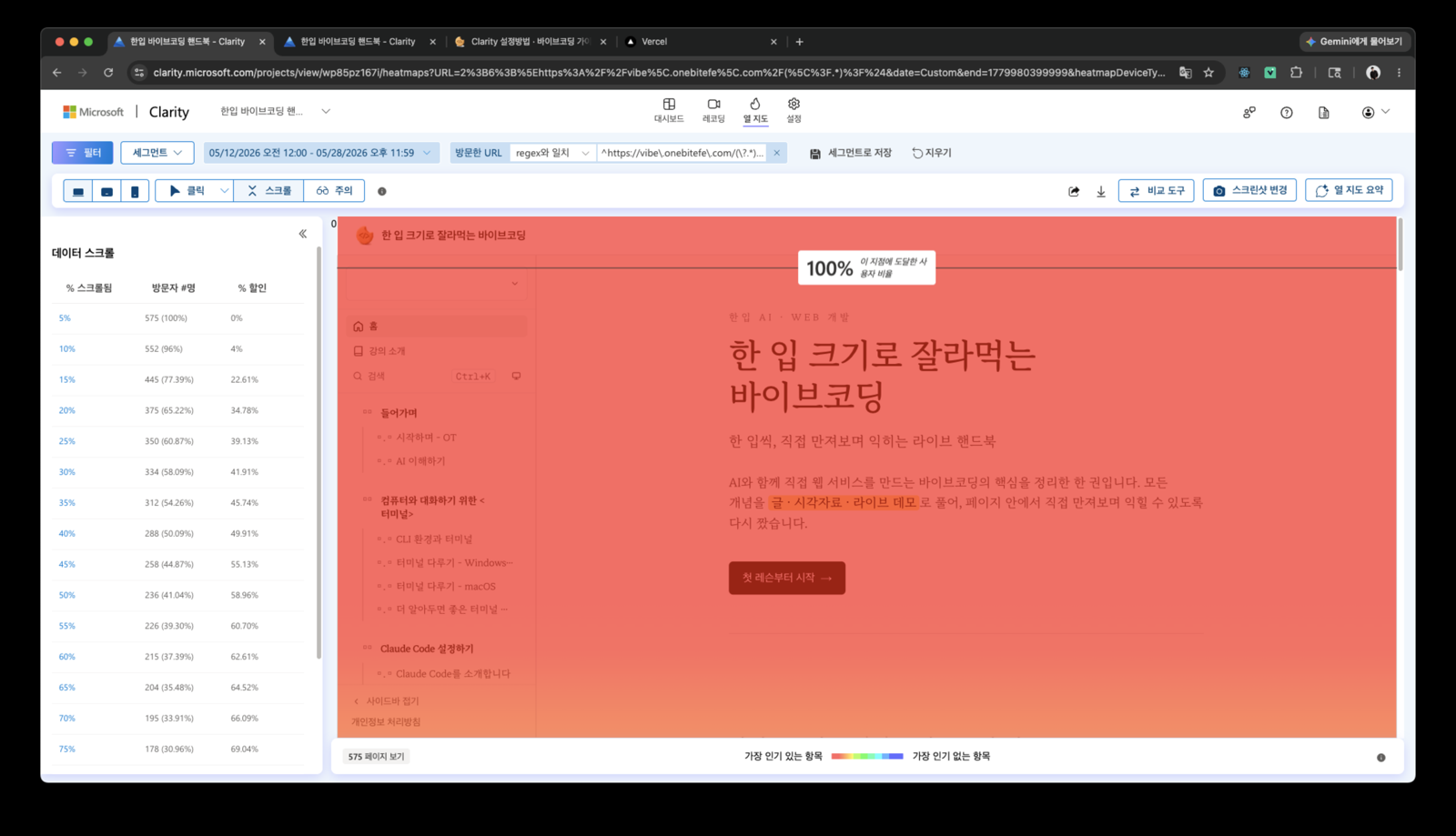Switch heatmap to 클릭 click mode
The image size is (1456, 836).
point(187,191)
